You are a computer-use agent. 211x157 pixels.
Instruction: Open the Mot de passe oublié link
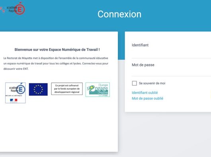tap(147, 99)
